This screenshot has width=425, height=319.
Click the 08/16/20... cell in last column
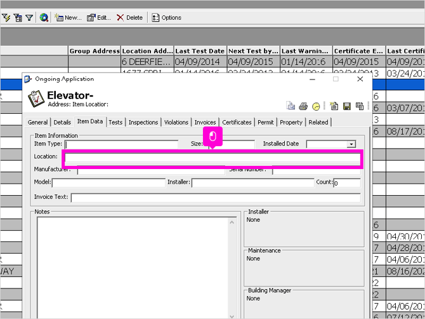(x=405, y=271)
